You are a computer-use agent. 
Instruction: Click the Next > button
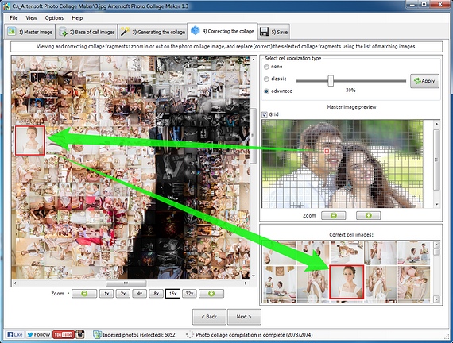coord(244,317)
